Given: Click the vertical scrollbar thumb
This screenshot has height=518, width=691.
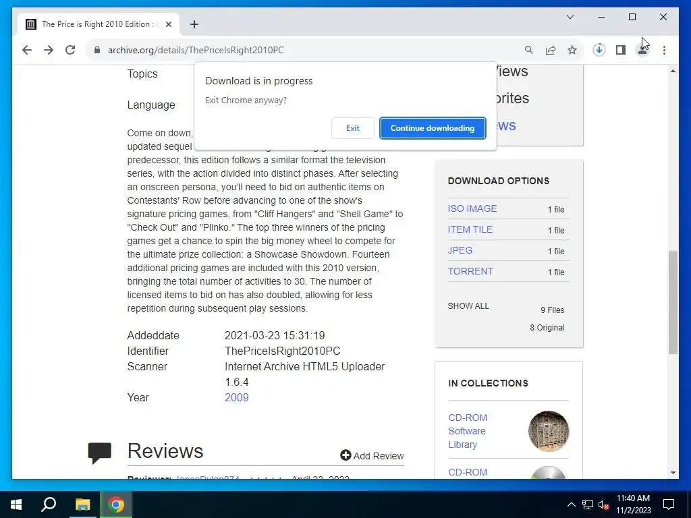Looking at the screenshot, I should click(x=673, y=302).
